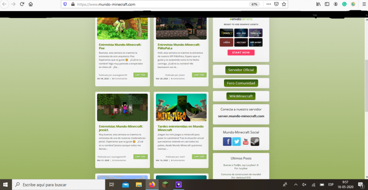Open the Facebook social icon

[x=227, y=142]
